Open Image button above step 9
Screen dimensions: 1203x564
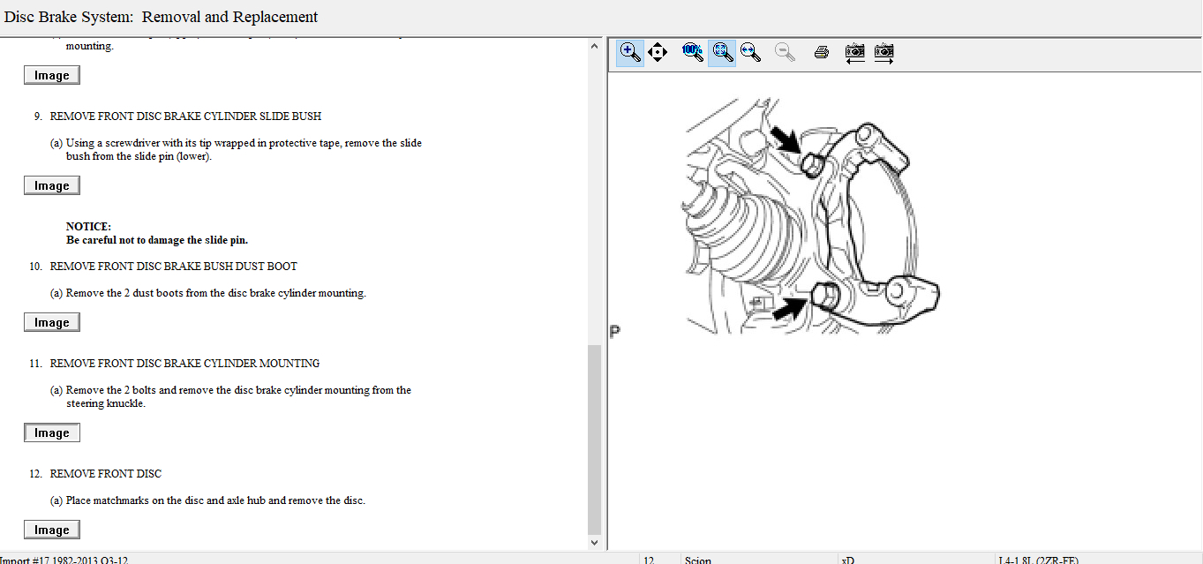pyautogui.click(x=52, y=76)
